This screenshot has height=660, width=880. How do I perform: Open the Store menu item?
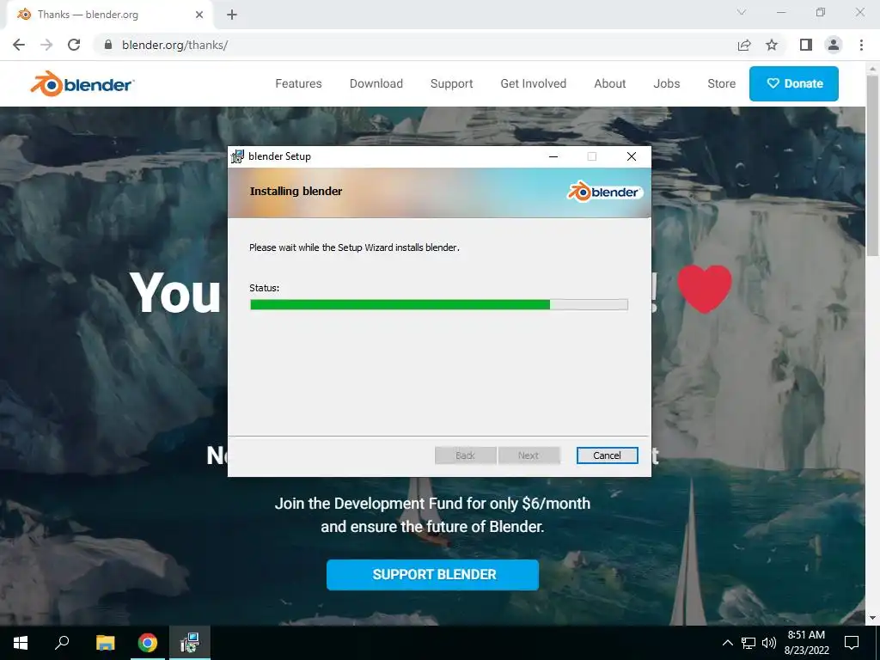click(x=722, y=83)
